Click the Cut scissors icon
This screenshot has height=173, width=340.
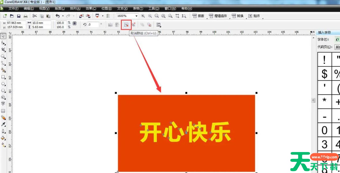[x=35, y=16]
